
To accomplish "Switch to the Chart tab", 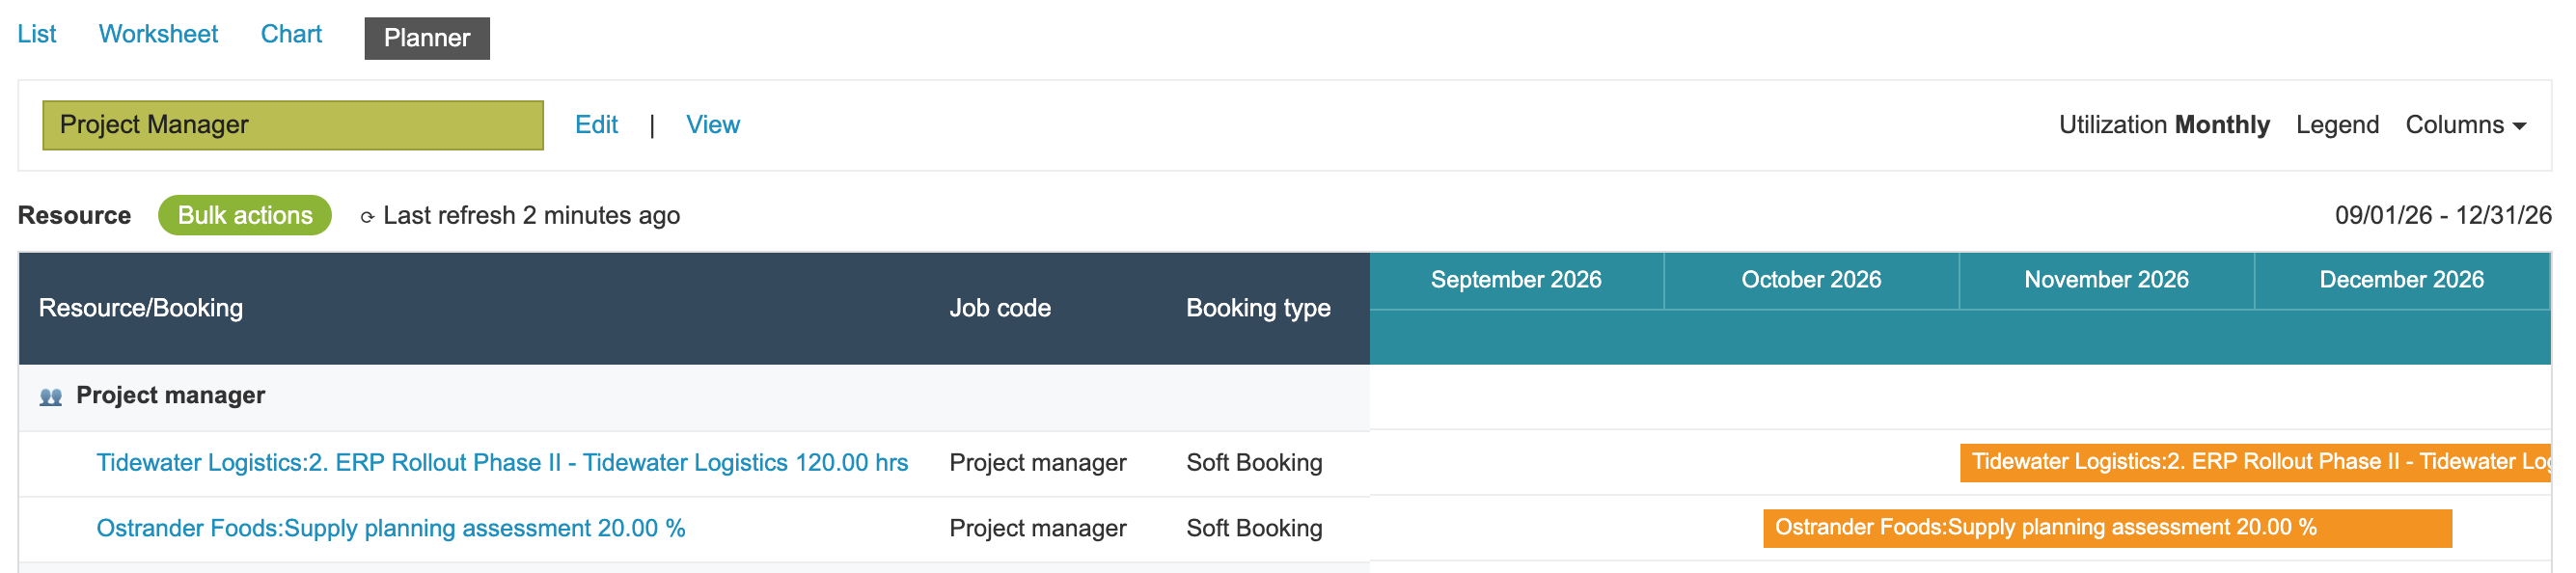I will 291,34.
